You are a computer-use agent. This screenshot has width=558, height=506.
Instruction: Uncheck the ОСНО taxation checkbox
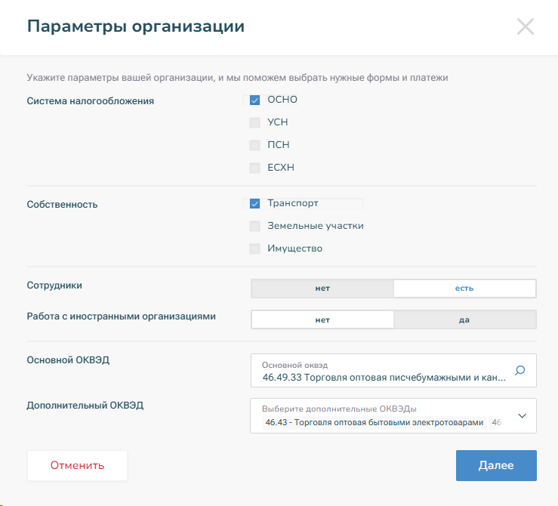click(255, 100)
